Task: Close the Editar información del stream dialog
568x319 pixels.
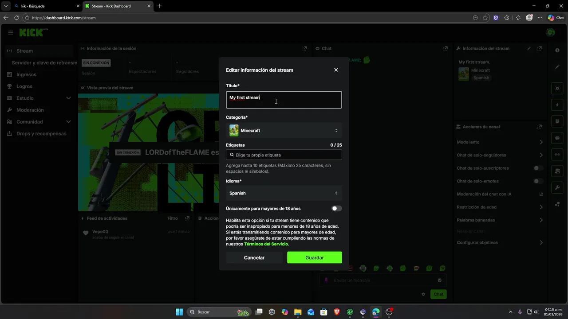Action: [x=336, y=70]
